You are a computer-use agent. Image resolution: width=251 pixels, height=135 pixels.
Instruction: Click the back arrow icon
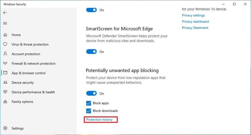5,13
